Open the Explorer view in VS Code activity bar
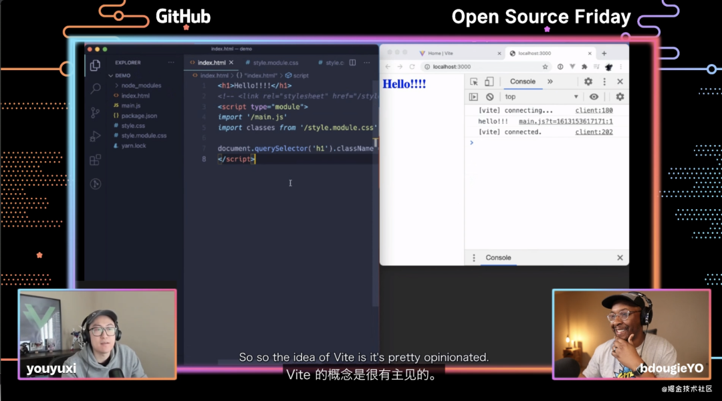Screen dimensions: 722x401 [x=96, y=65]
